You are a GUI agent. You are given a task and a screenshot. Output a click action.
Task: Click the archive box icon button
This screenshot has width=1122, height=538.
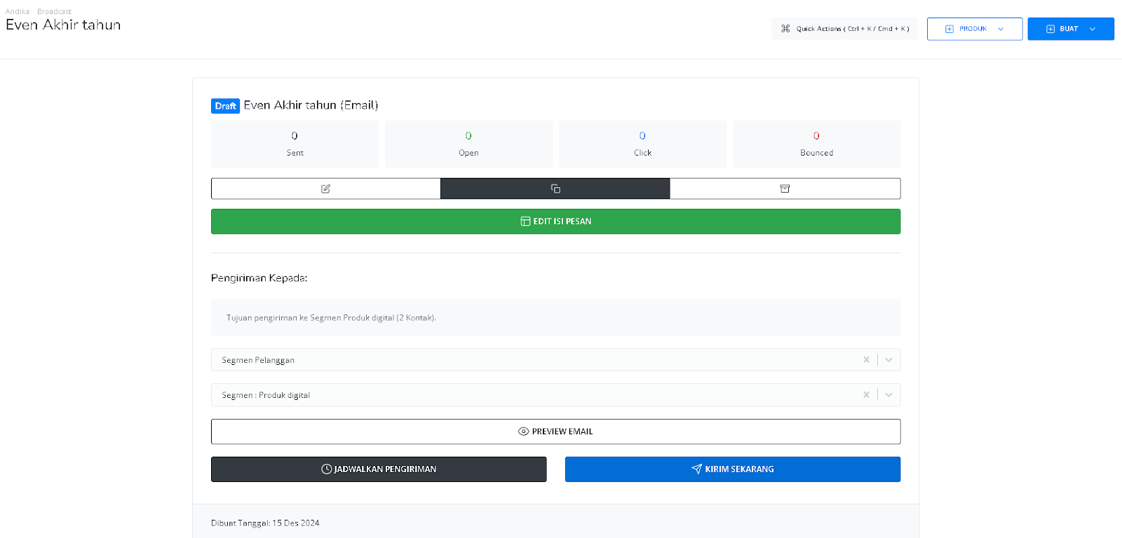coord(785,188)
